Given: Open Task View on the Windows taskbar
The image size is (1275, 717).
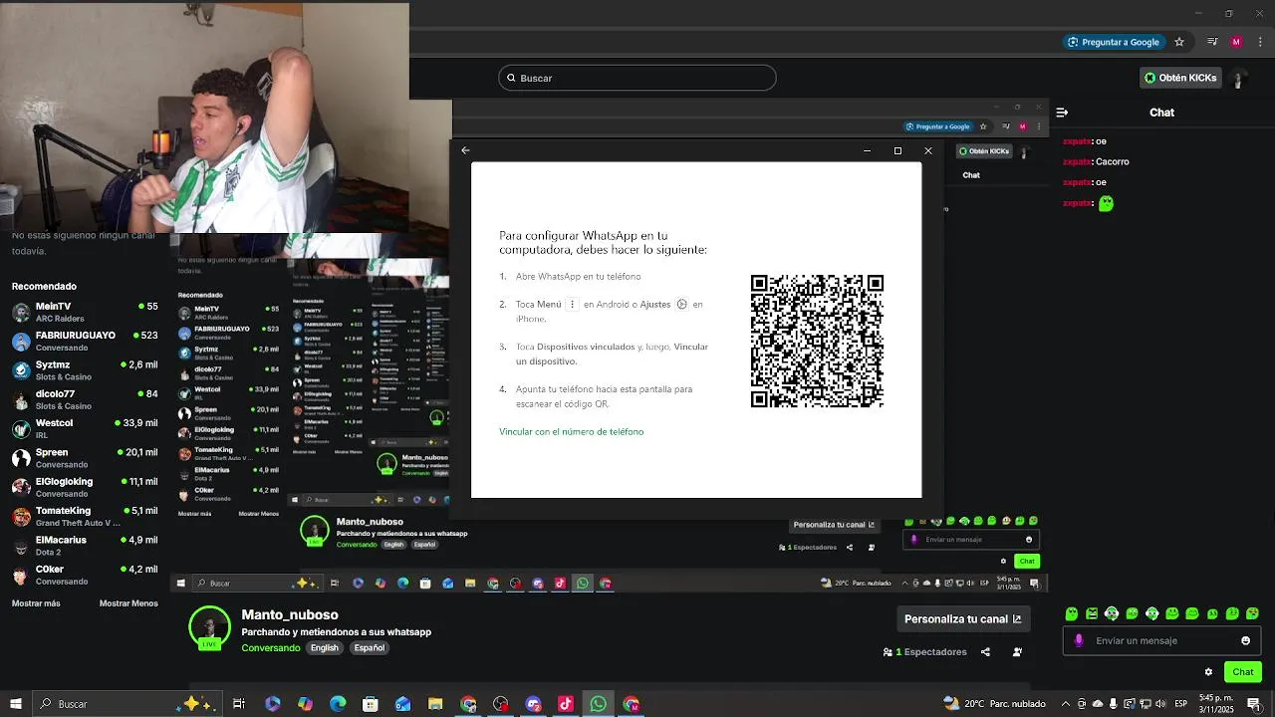Looking at the screenshot, I should pyautogui.click(x=239, y=704).
